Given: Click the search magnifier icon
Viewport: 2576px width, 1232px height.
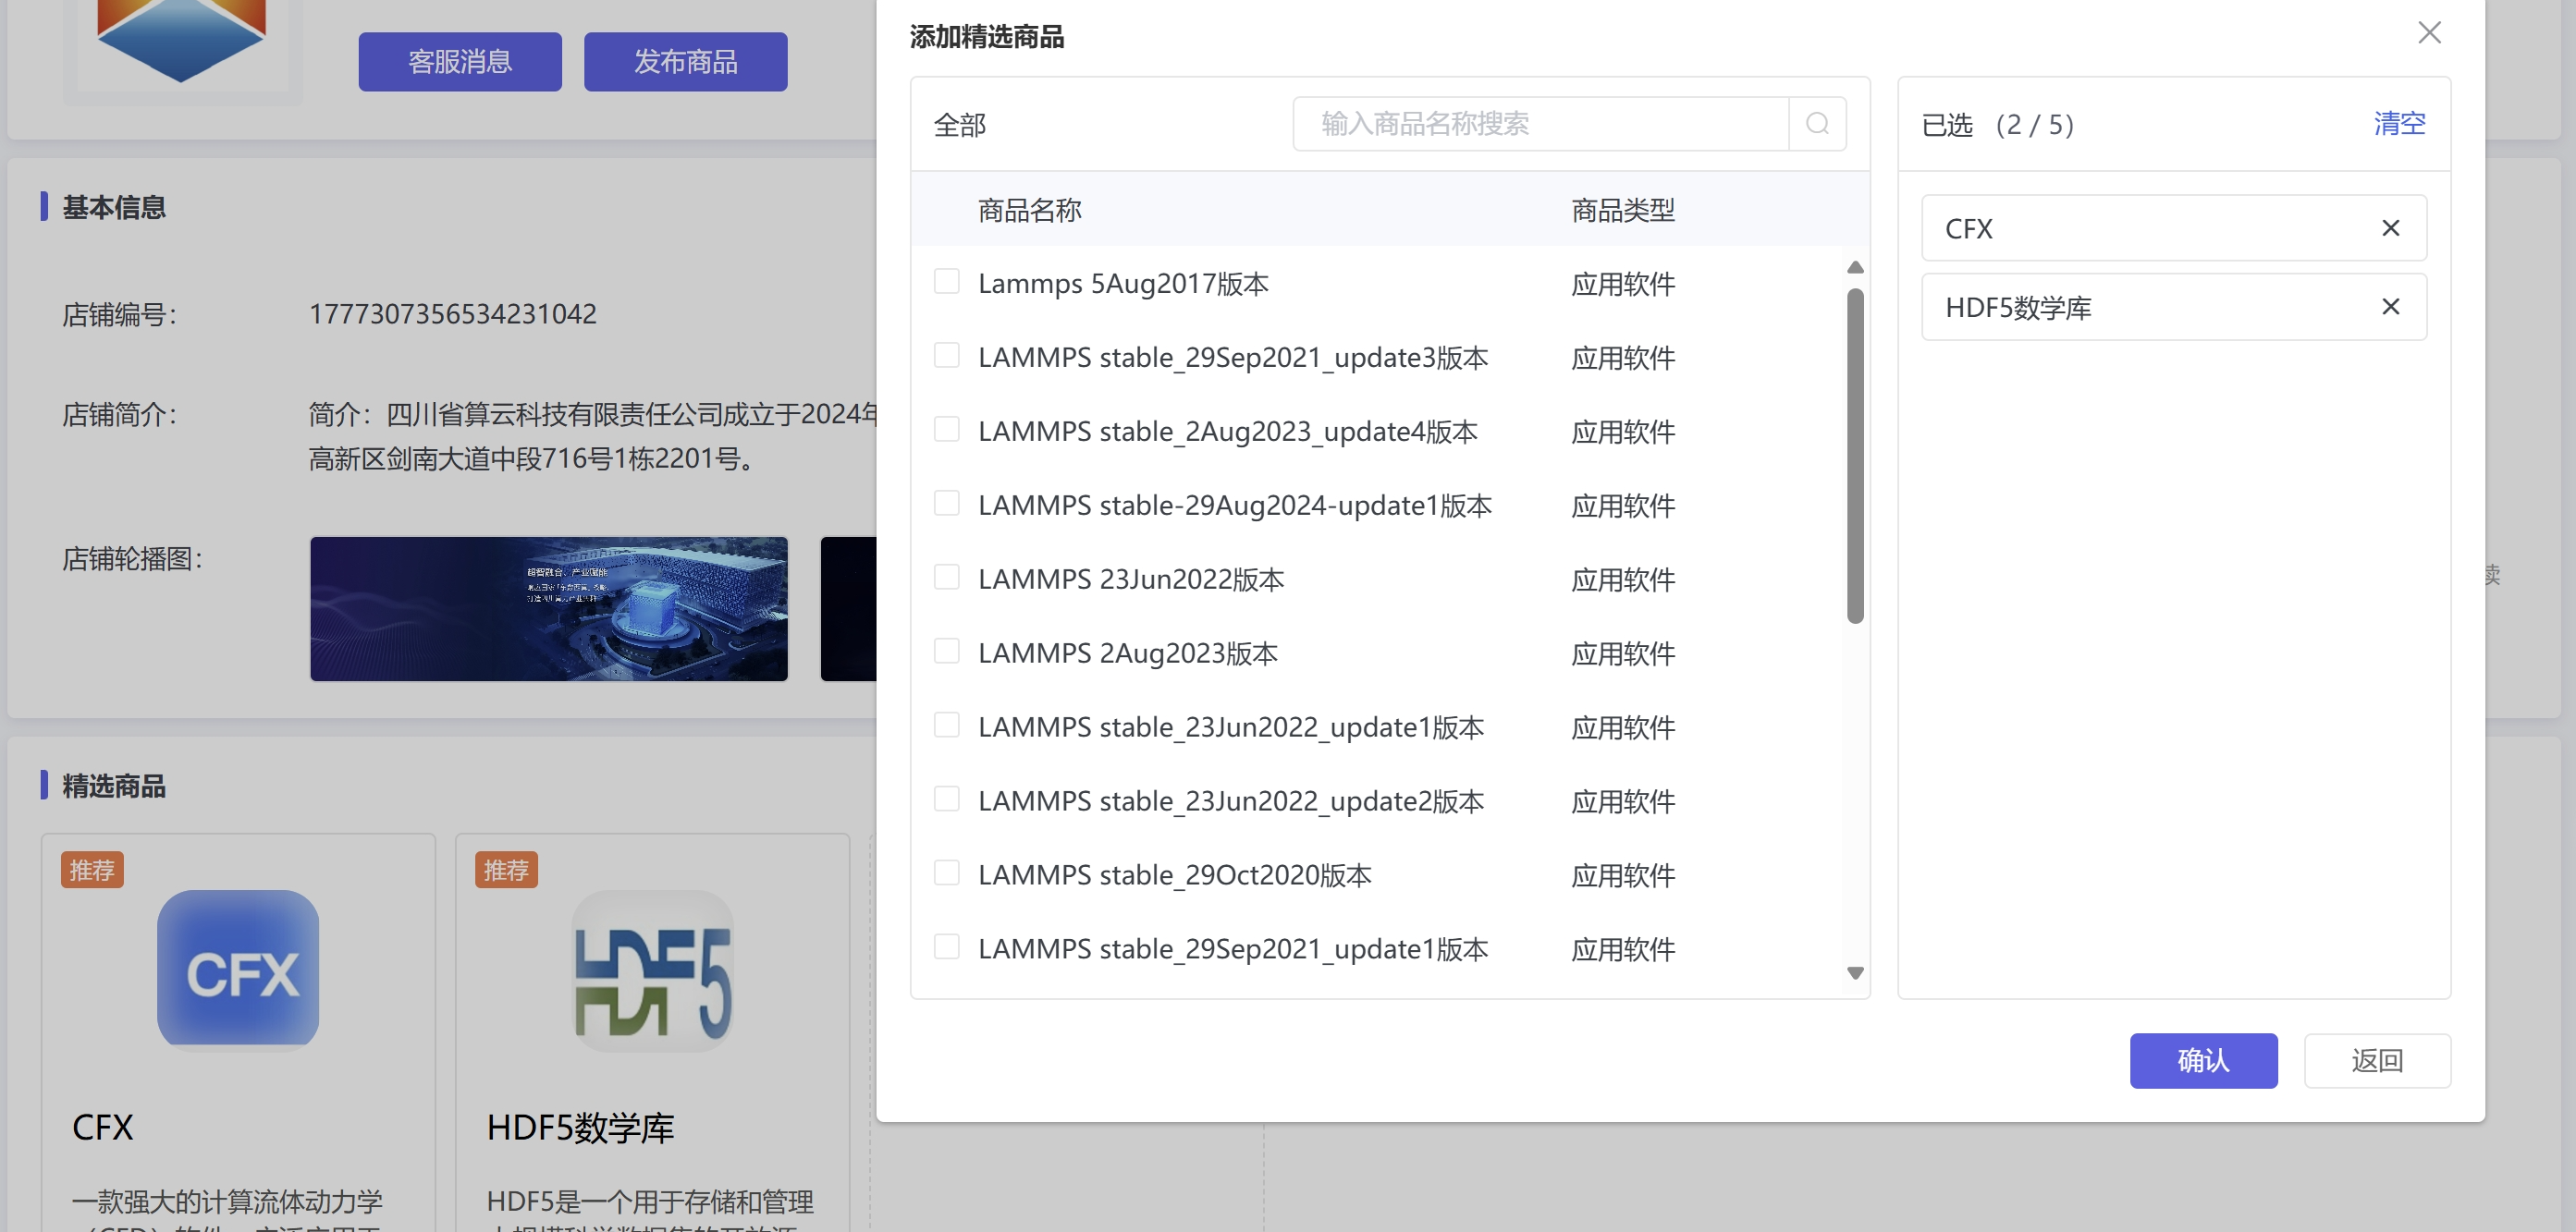Looking at the screenshot, I should [x=1817, y=124].
